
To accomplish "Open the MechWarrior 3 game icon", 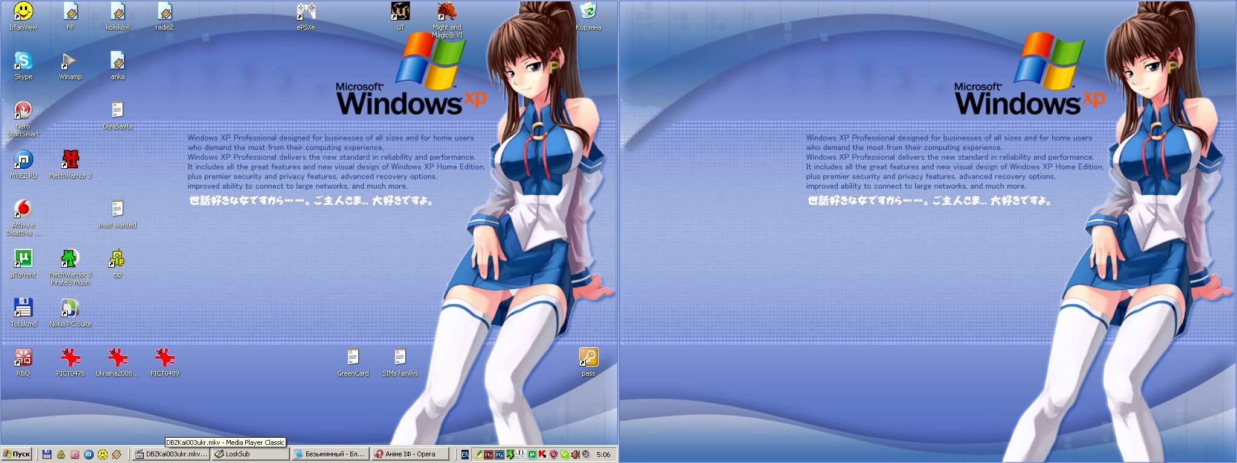I will pyautogui.click(x=70, y=160).
